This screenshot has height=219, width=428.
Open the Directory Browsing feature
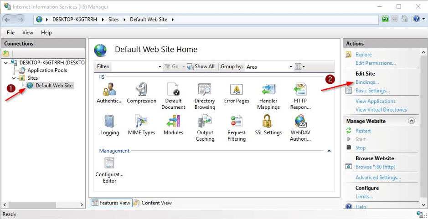pyautogui.click(x=205, y=97)
